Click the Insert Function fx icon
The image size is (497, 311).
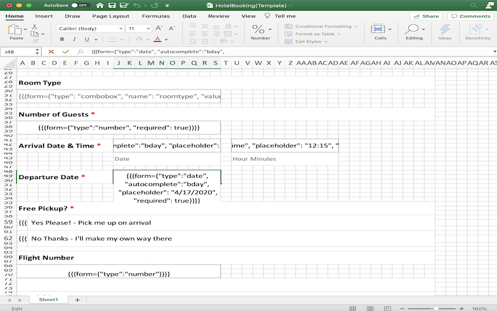point(81,52)
